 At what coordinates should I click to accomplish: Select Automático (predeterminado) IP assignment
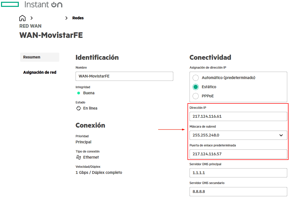tap(196, 78)
